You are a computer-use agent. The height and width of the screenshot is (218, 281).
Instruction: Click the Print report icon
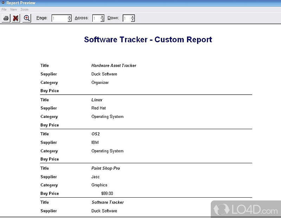click(x=6, y=18)
